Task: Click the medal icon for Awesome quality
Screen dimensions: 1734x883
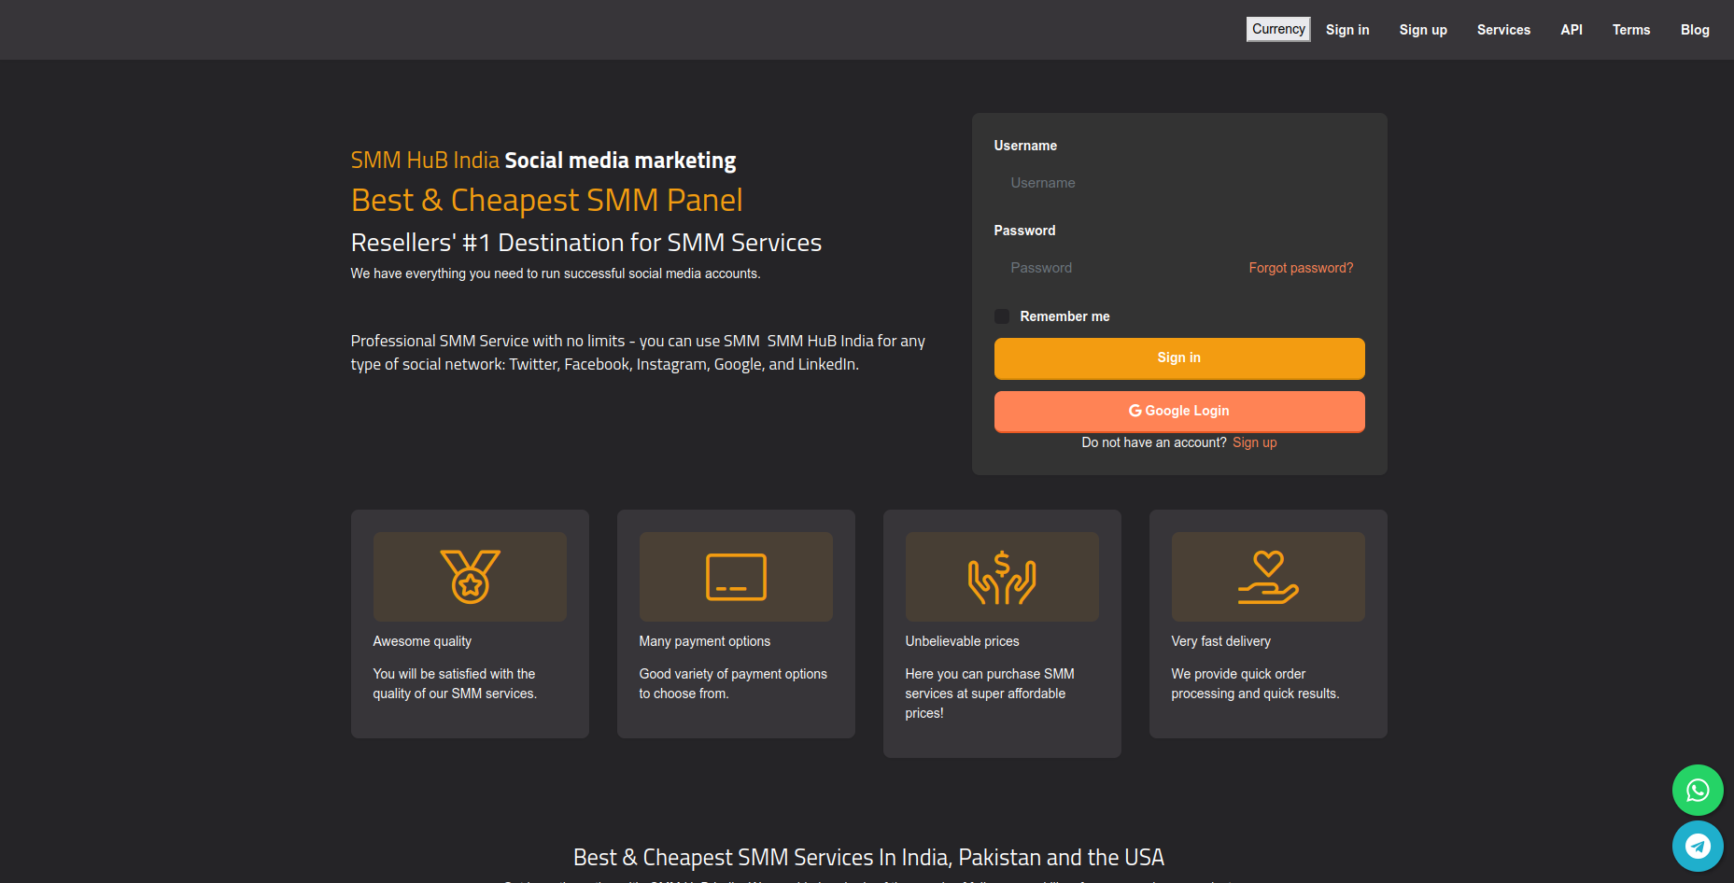Action: click(x=470, y=577)
